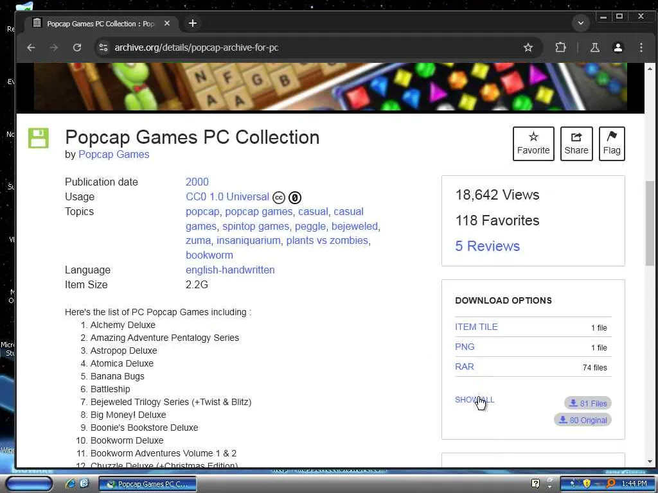Image resolution: width=658 pixels, height=493 pixels.
Task: Click the Windows Start button
Action: coord(30,484)
